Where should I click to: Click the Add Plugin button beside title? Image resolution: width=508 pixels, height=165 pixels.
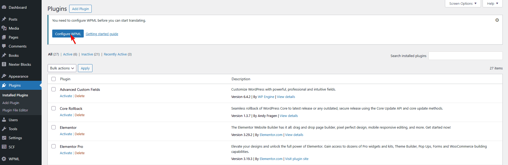(x=81, y=9)
